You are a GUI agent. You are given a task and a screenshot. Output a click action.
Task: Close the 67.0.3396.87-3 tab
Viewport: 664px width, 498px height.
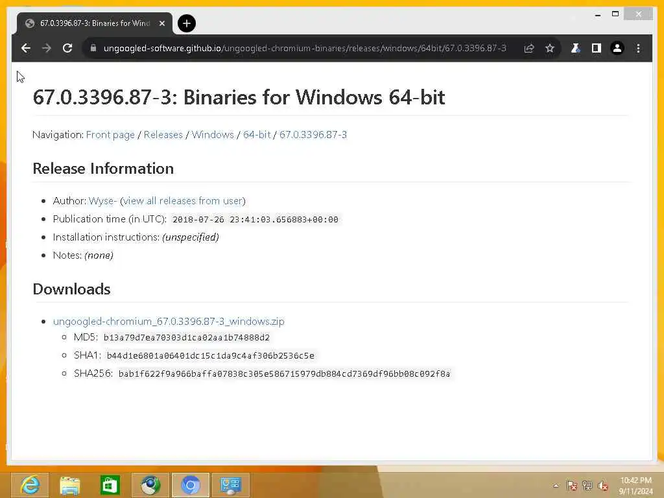(x=161, y=23)
